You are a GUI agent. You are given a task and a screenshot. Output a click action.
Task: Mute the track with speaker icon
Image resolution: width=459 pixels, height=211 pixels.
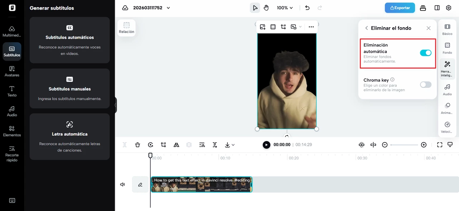tap(123, 184)
